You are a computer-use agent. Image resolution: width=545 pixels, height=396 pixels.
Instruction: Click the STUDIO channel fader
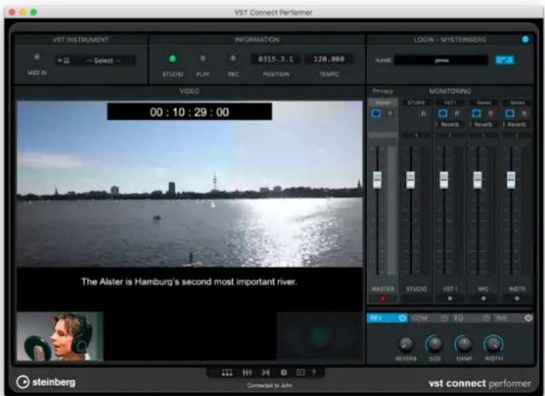(410, 179)
